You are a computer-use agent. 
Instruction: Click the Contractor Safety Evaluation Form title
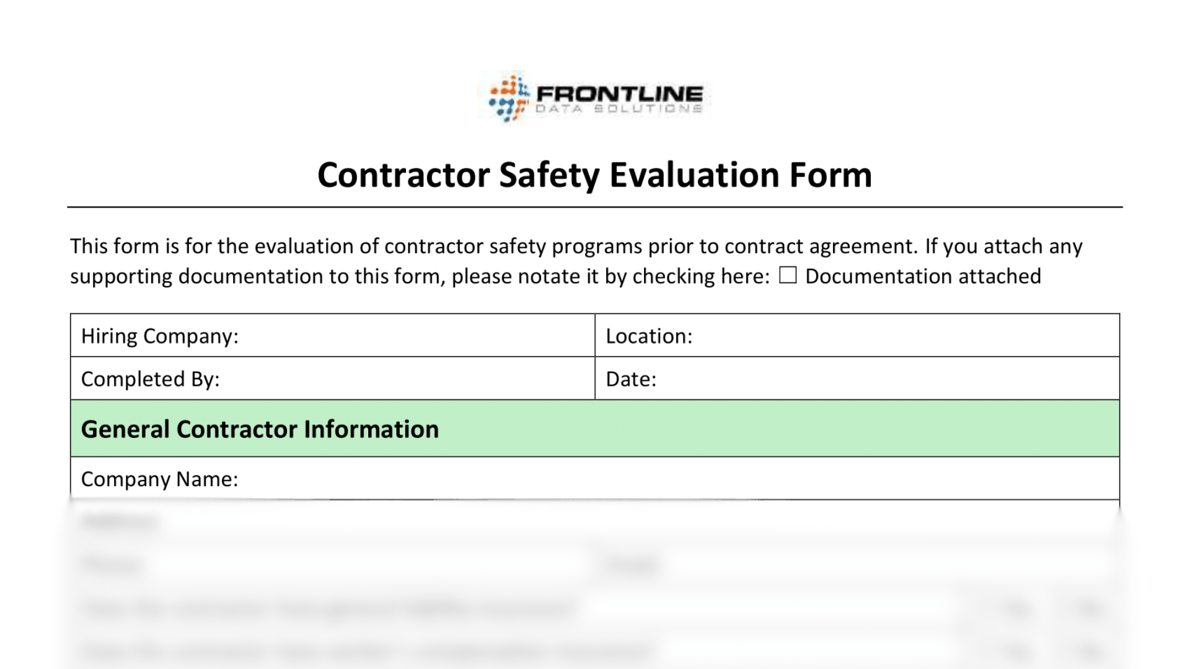pos(594,175)
